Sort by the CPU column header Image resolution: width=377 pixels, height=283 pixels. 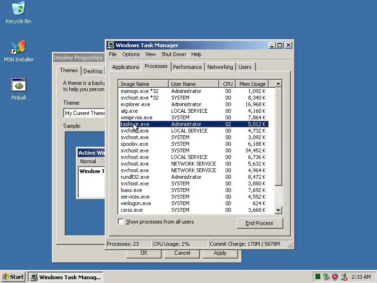coord(228,84)
